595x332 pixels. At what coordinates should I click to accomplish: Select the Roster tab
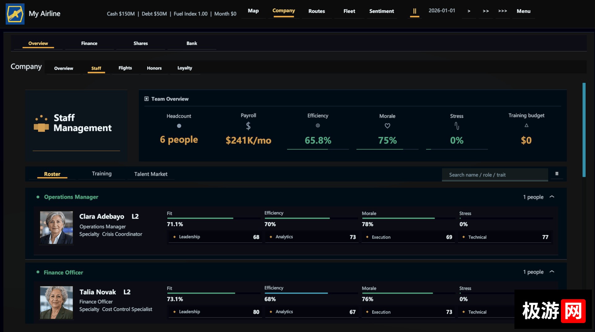point(52,174)
